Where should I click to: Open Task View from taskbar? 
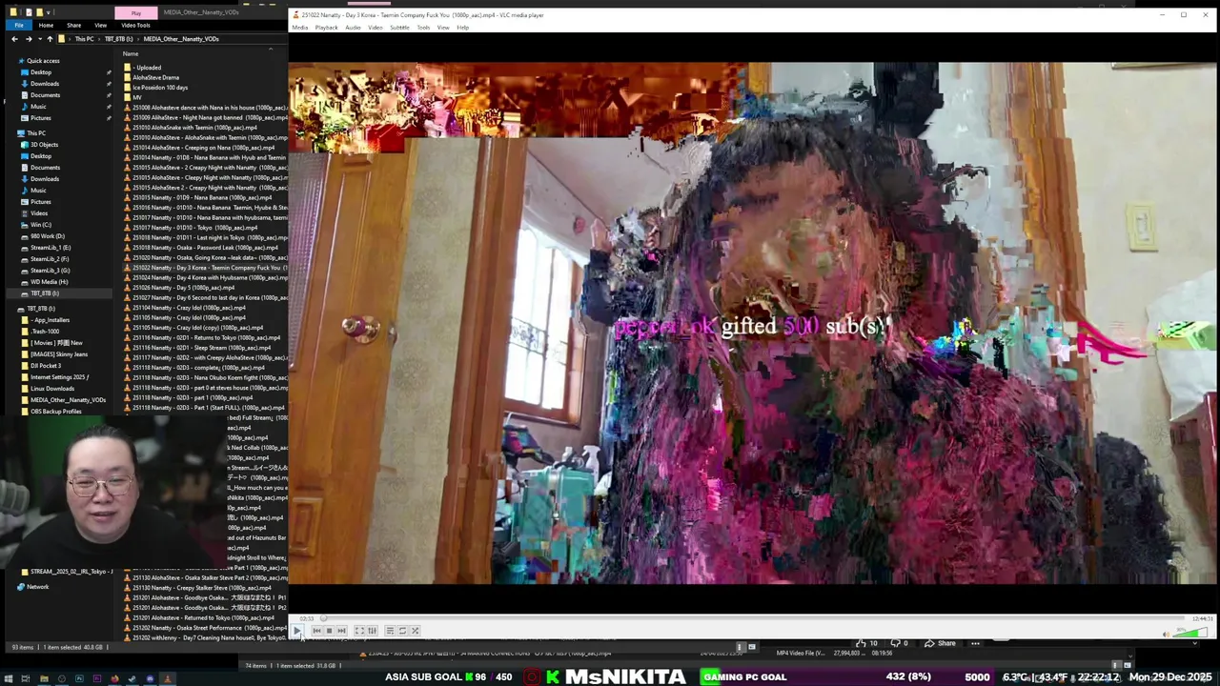[26, 679]
